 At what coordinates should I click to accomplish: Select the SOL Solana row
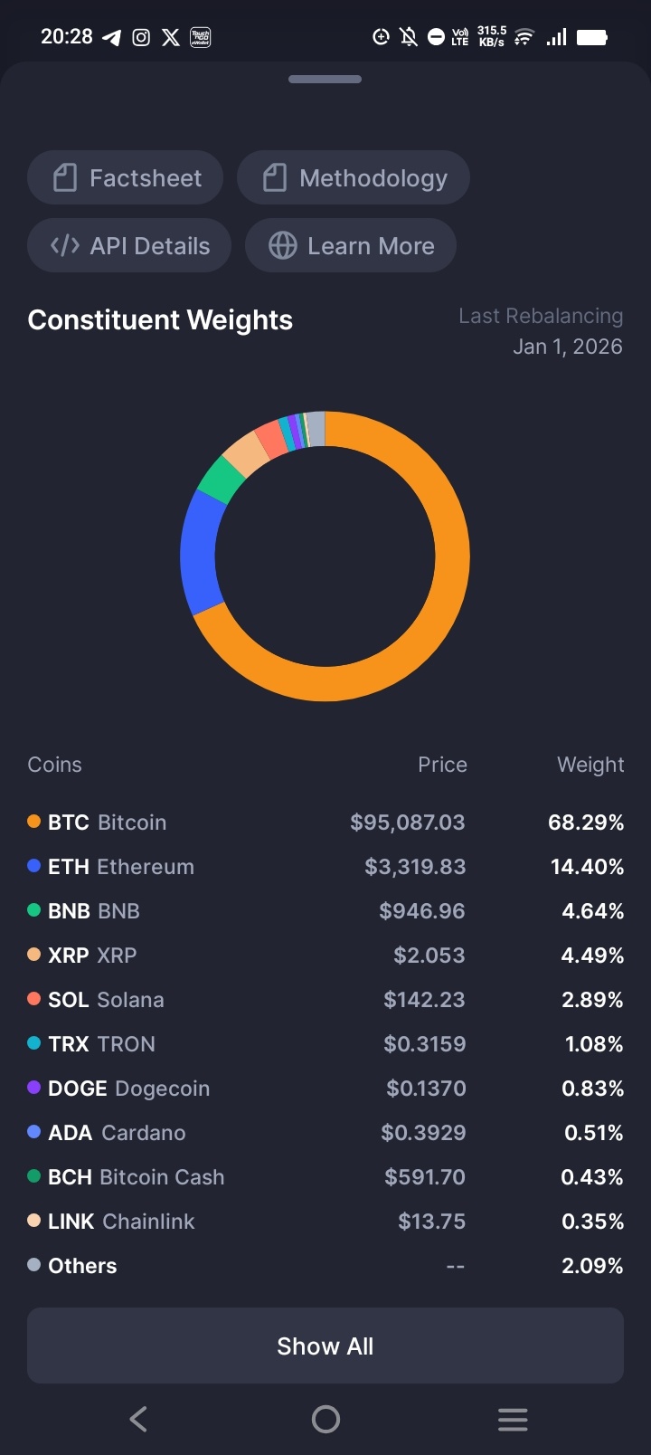[x=325, y=1000]
